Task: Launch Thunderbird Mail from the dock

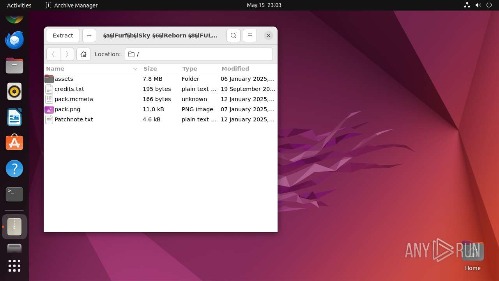Action: (14, 40)
